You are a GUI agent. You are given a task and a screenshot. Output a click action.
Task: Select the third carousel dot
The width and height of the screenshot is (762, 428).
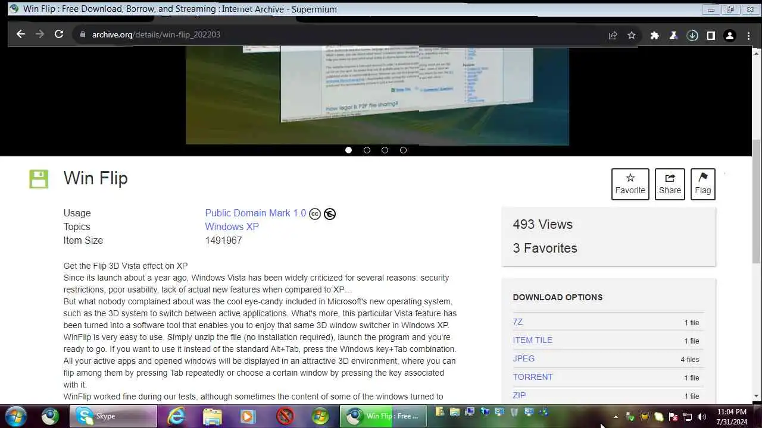[x=385, y=150]
